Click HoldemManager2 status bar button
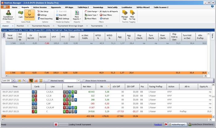This screenshot has width=216, height=128. [177, 125]
